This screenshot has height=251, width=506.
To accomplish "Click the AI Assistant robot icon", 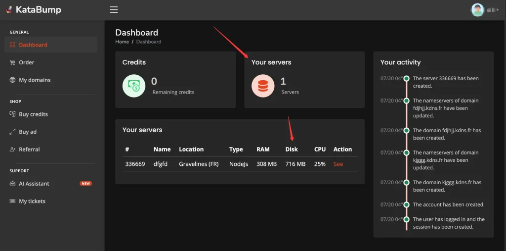I will (x=12, y=184).
